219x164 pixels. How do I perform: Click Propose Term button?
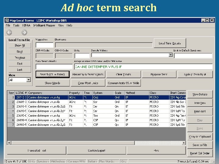[159, 74]
